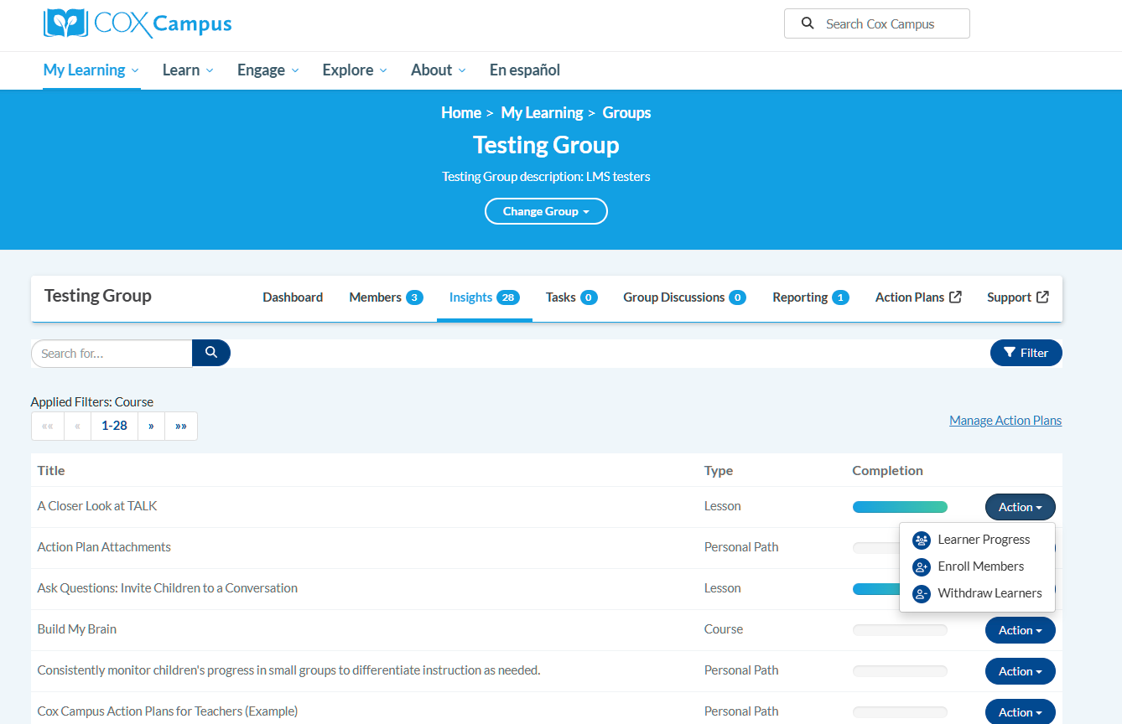Click the funnel icon on Filter button

1010,353
